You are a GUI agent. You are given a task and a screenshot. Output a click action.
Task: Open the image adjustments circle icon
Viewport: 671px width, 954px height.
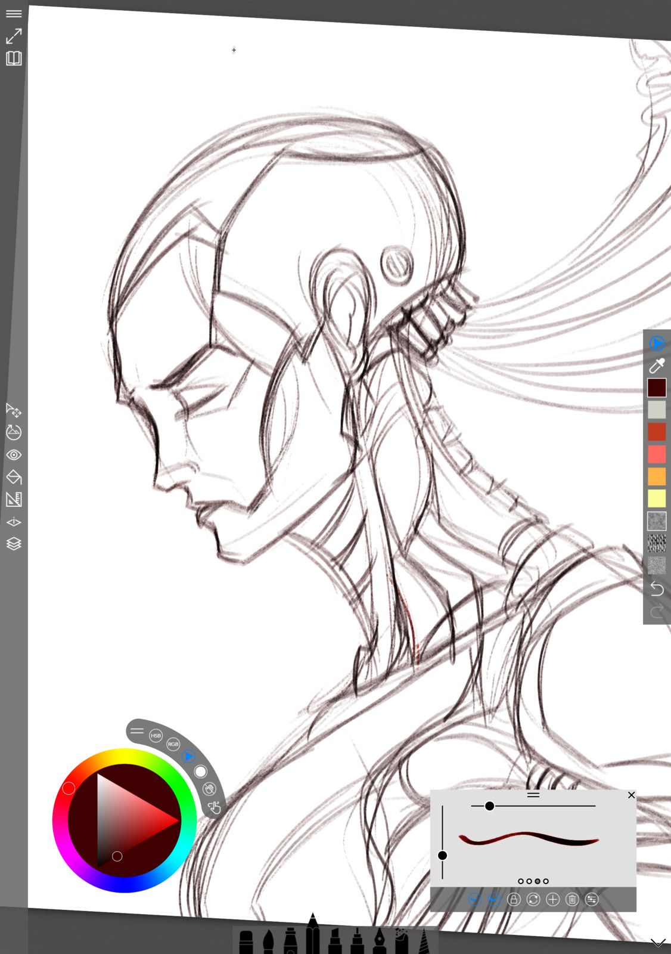click(14, 432)
